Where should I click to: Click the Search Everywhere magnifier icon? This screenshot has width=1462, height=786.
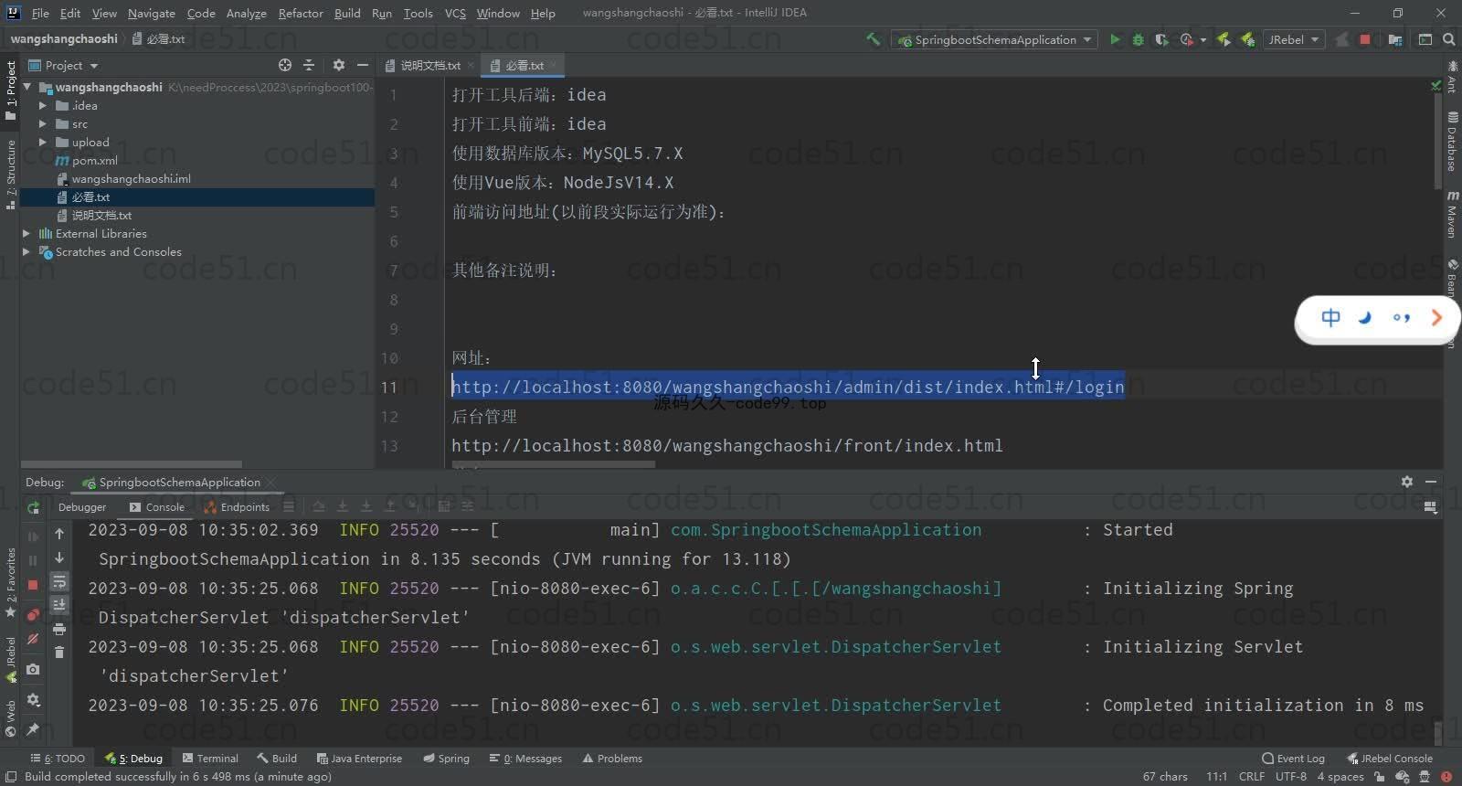1448,39
